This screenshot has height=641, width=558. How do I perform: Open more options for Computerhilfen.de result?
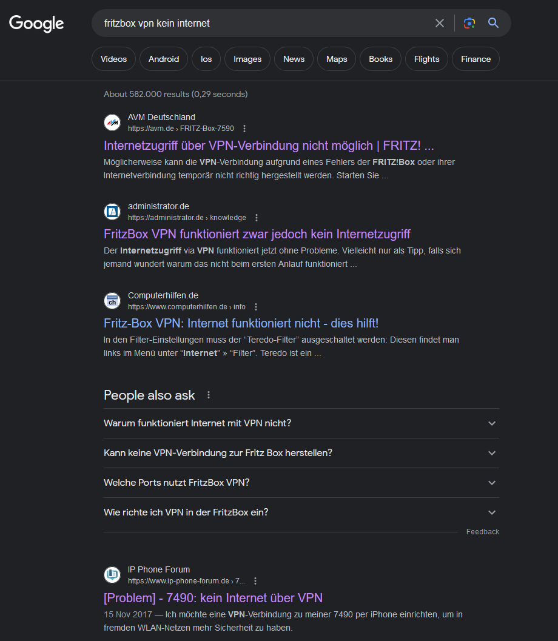pyautogui.click(x=256, y=307)
